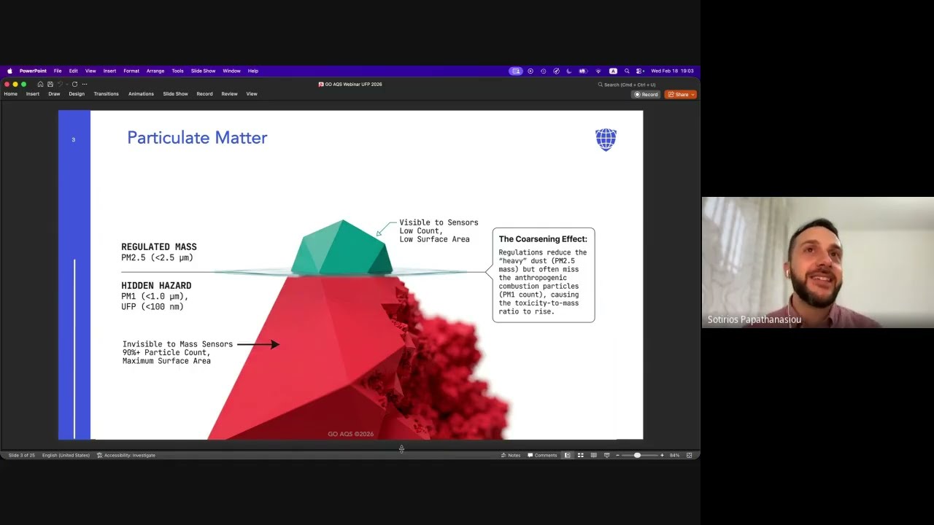The width and height of the screenshot is (934, 525).
Task: Select the Slide Show ribbon tab
Action: pyautogui.click(x=175, y=94)
